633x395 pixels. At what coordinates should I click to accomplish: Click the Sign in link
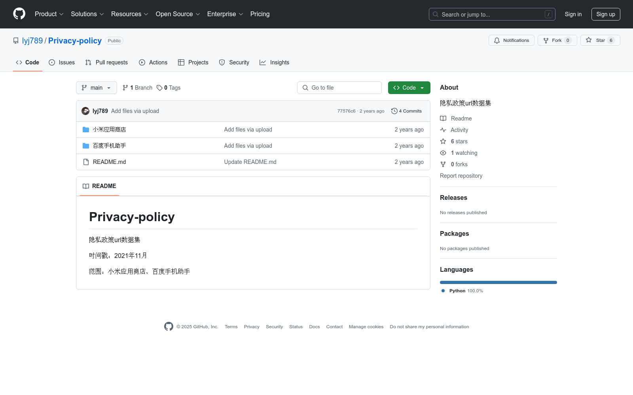point(573,14)
